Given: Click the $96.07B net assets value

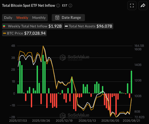Looking at the screenshot, I should 104,26.
